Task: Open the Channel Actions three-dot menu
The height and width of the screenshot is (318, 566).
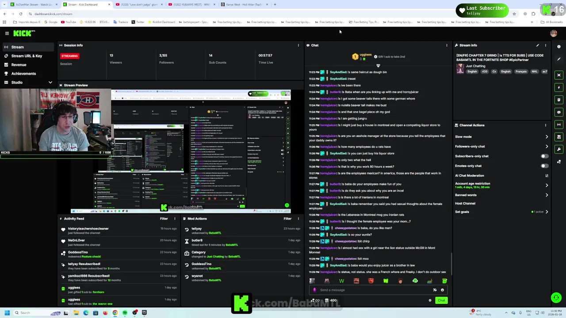Action: 545,125
